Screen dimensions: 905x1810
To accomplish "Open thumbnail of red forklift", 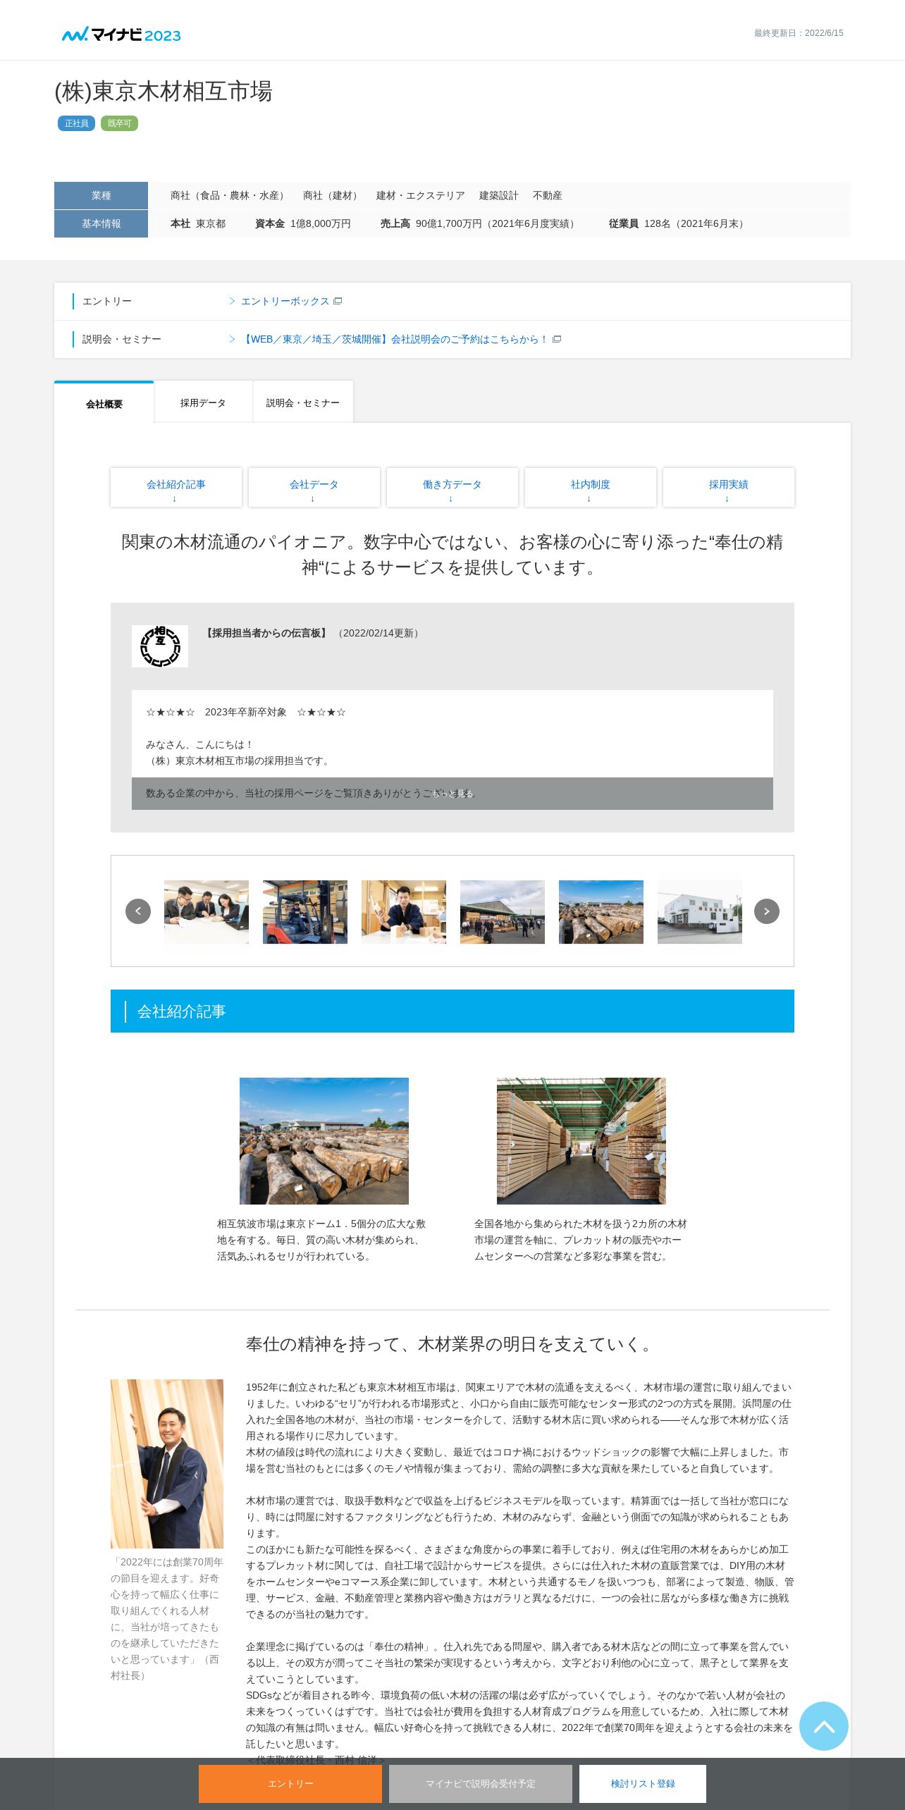I will pyautogui.click(x=305, y=911).
